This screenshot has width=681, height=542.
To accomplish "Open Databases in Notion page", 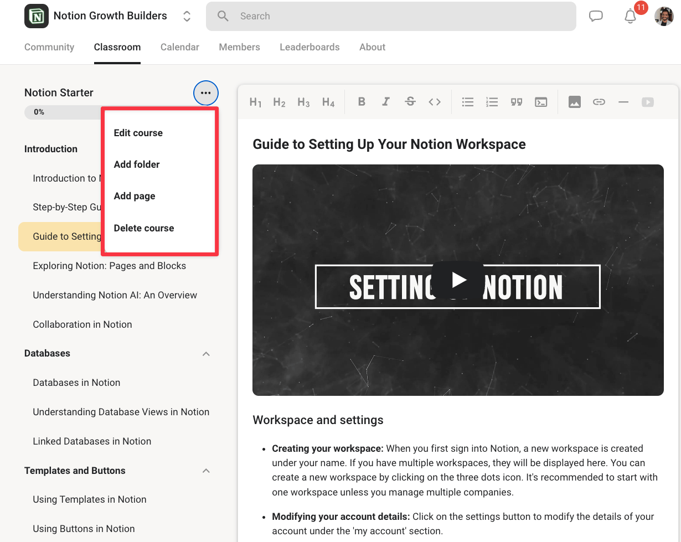I will pos(76,383).
